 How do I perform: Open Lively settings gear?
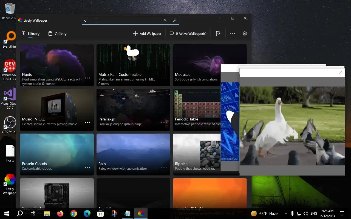pyautogui.click(x=245, y=33)
